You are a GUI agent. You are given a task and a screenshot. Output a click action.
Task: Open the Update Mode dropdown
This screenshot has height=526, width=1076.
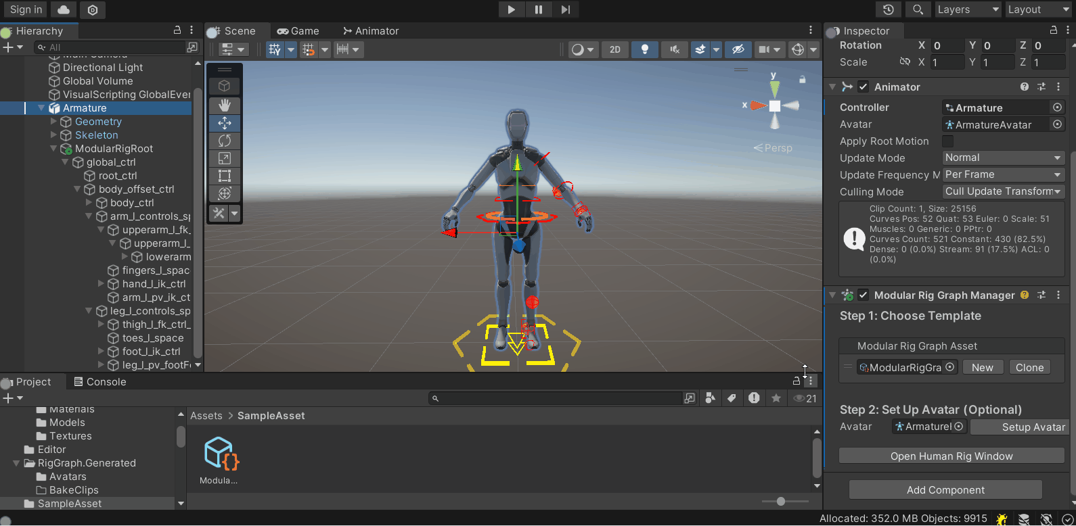click(x=1003, y=158)
